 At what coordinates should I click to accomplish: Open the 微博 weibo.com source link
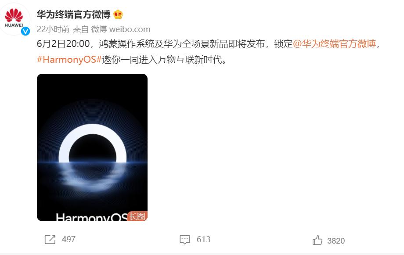pos(121,29)
